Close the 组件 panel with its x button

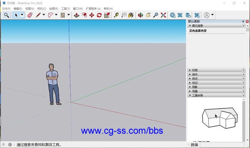point(244,74)
